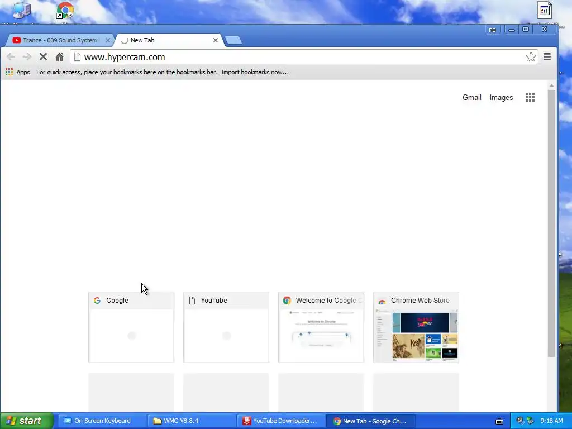Switch to On-Screen Keyboard in taskbar
This screenshot has width=572, height=429.
point(103,421)
